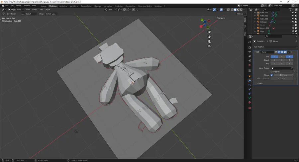Open the File menu
This screenshot has height=162, width=299.
point(7,6)
